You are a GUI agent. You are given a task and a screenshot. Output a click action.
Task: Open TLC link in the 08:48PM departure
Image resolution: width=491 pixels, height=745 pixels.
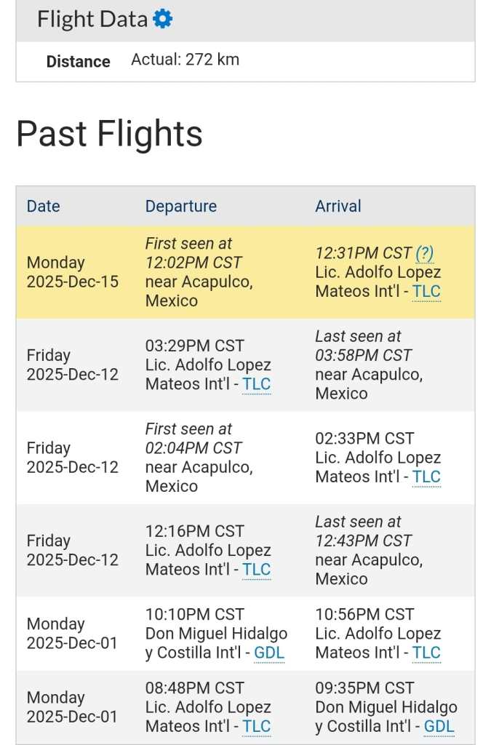(256, 726)
